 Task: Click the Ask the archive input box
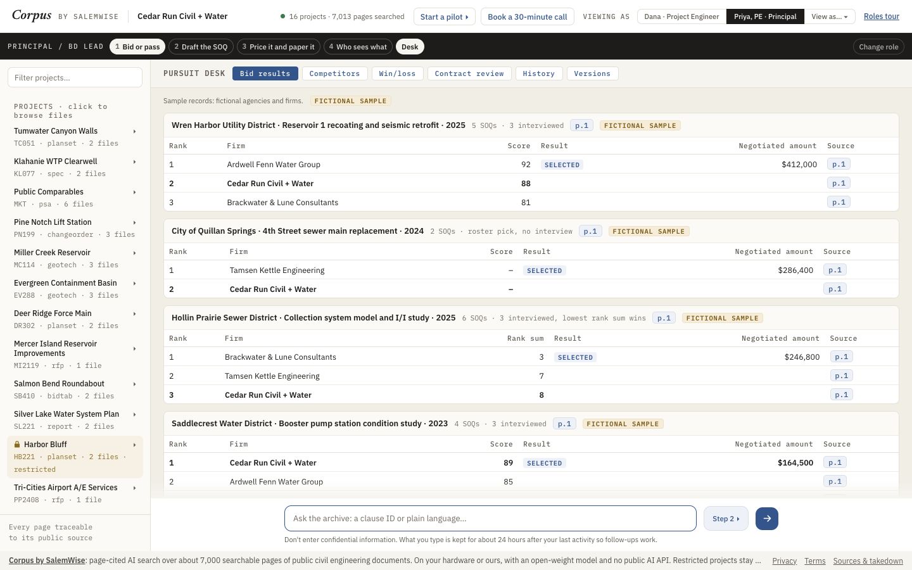pyautogui.click(x=490, y=519)
